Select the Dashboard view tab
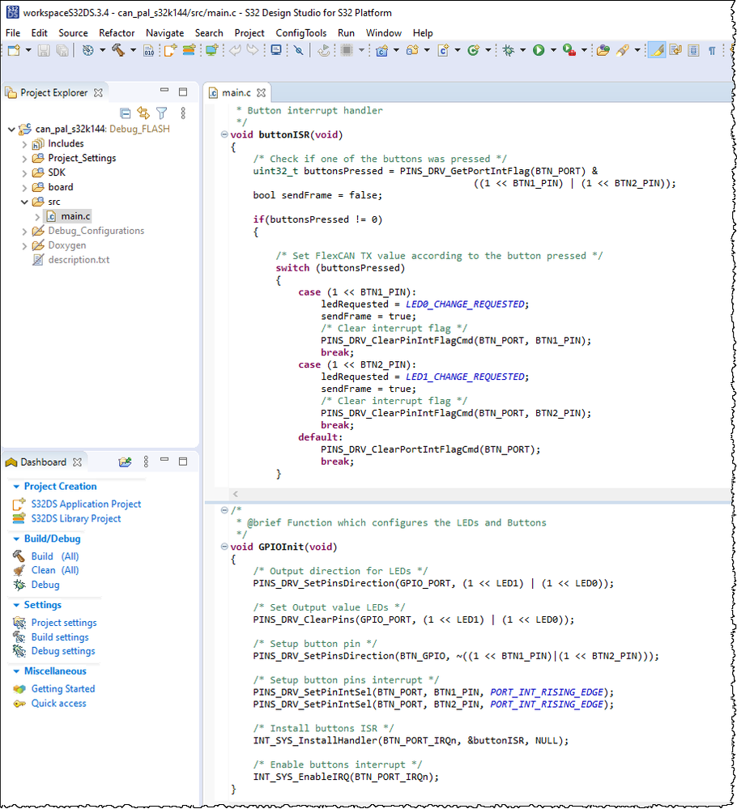737x809 pixels. [x=43, y=462]
